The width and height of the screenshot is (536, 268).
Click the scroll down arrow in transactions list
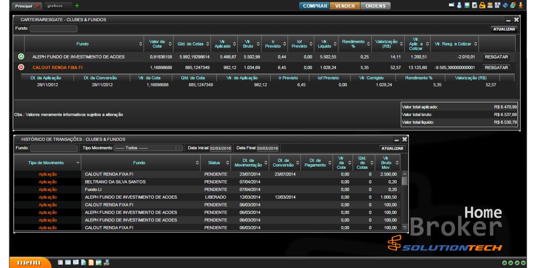pyautogui.click(x=405, y=227)
